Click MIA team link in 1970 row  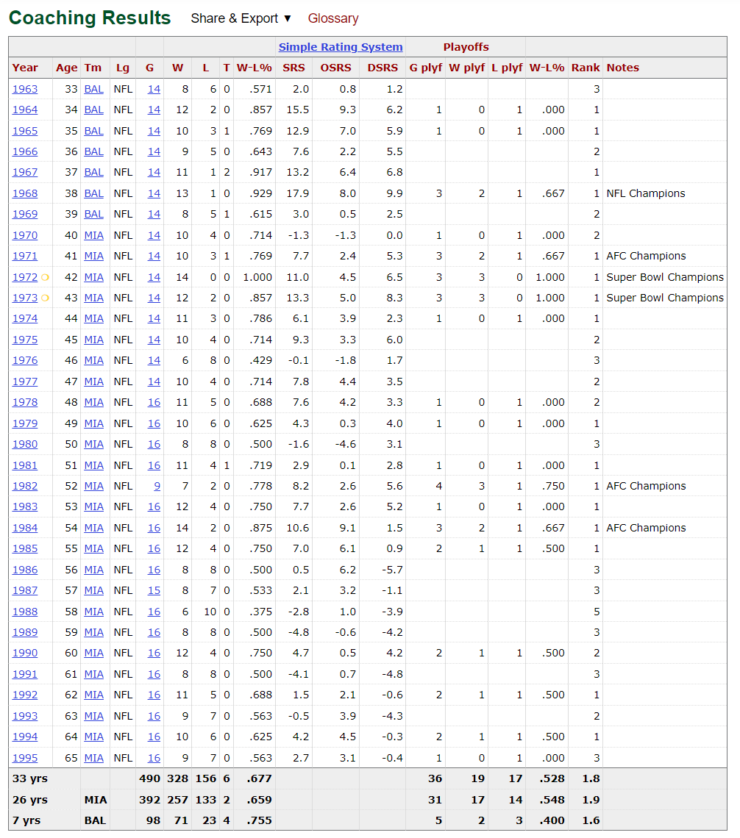click(x=93, y=235)
